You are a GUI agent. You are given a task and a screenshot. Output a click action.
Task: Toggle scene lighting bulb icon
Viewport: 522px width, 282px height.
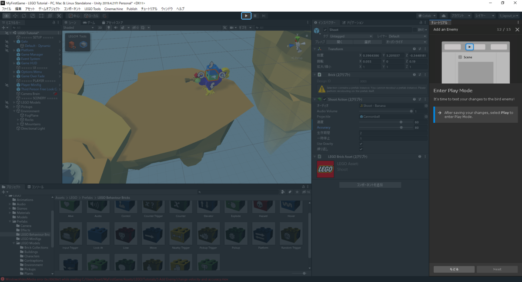coord(109,27)
